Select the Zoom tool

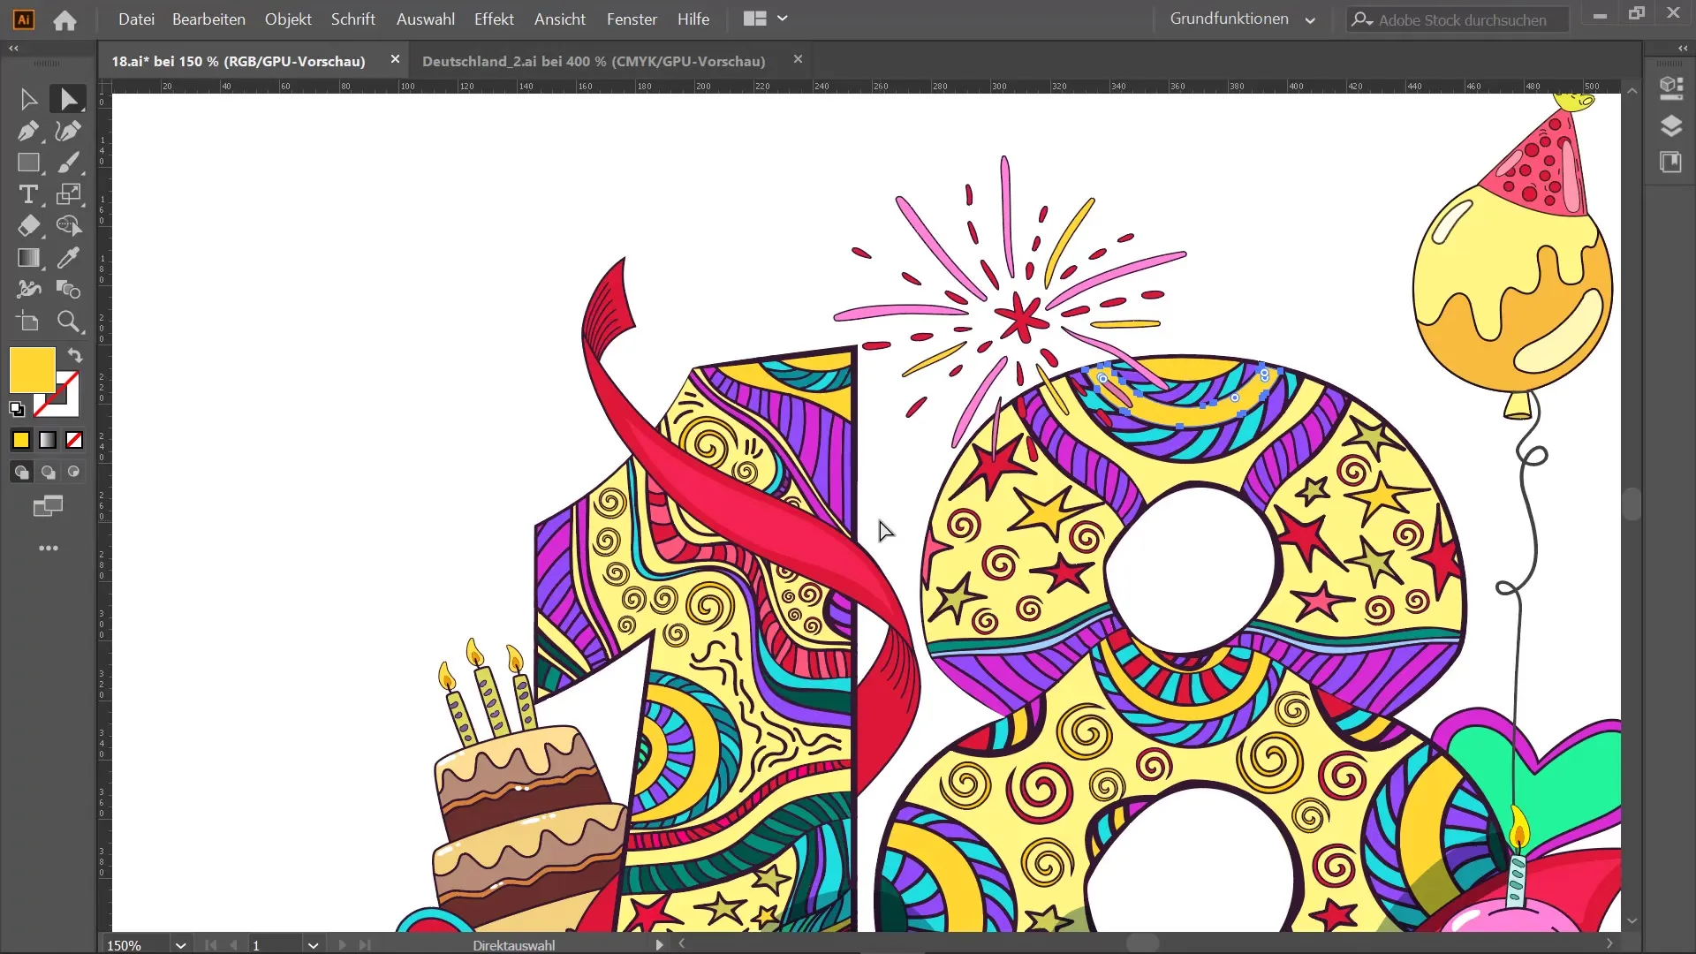[x=68, y=322]
